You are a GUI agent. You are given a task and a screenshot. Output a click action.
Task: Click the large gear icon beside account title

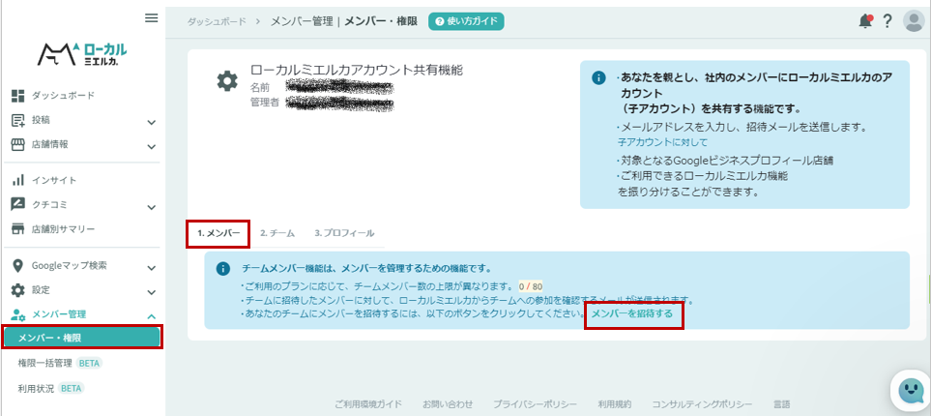tap(227, 81)
